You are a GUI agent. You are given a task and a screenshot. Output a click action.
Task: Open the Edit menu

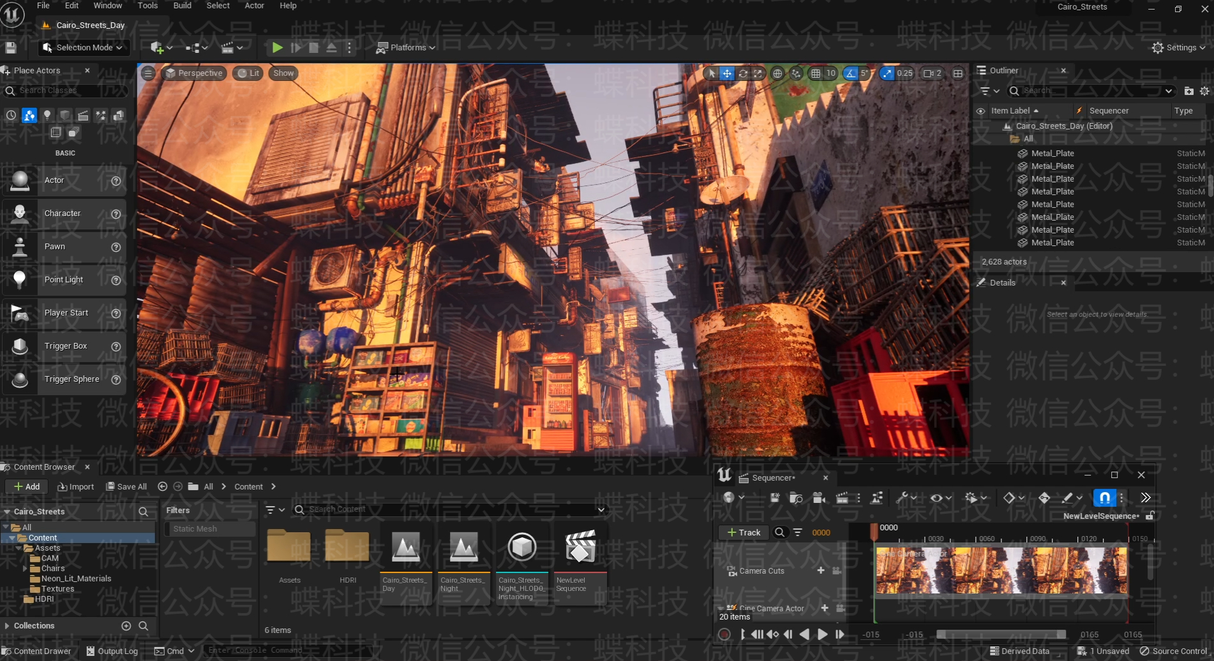coord(71,6)
